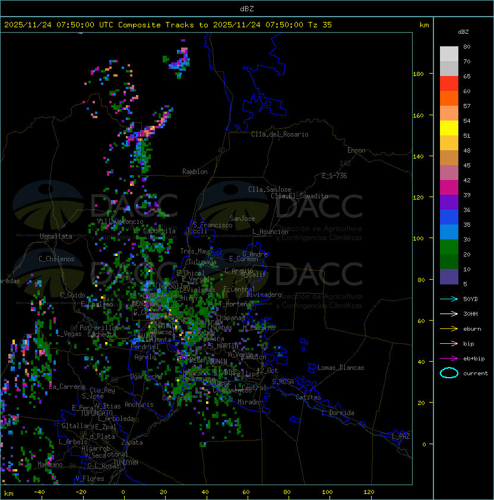The image size is (494, 500).
Task: Click the white 30HM arrow legend icon
Action: tap(449, 314)
